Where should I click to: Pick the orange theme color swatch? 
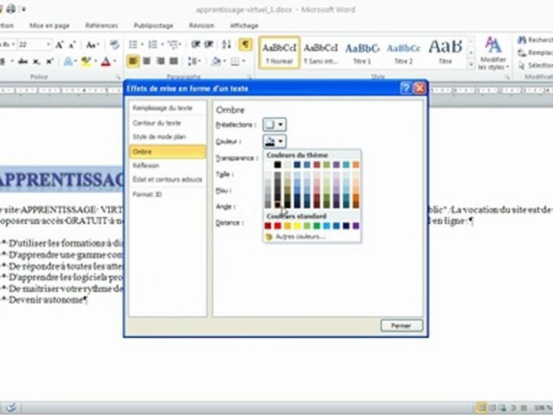point(356,164)
